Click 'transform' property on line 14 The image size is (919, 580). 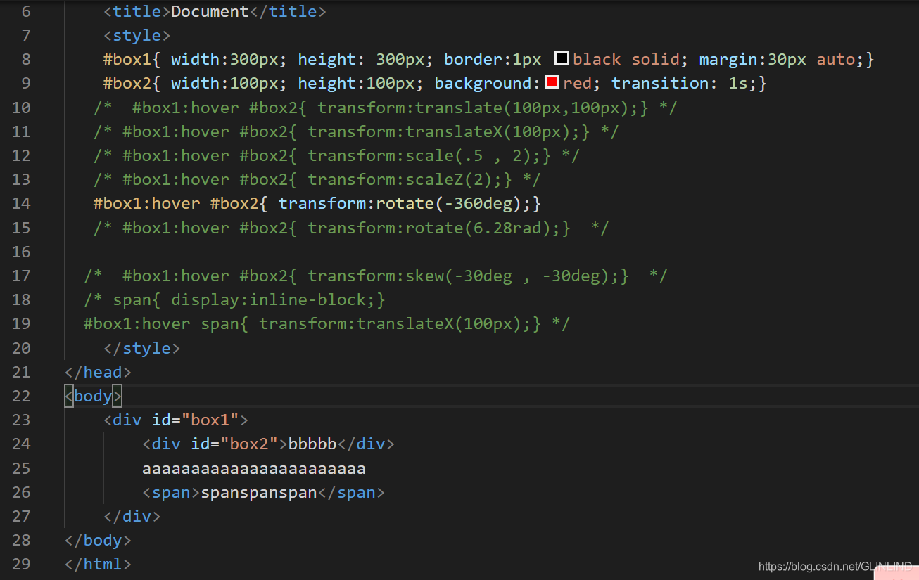(x=322, y=203)
